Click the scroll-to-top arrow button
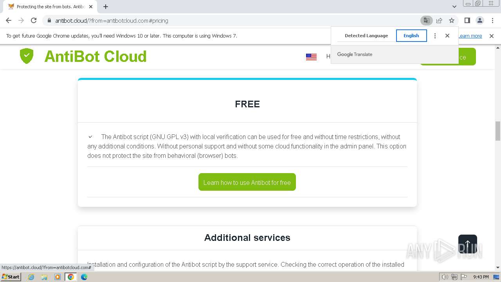This screenshot has height=282, width=501. pyautogui.click(x=467, y=244)
